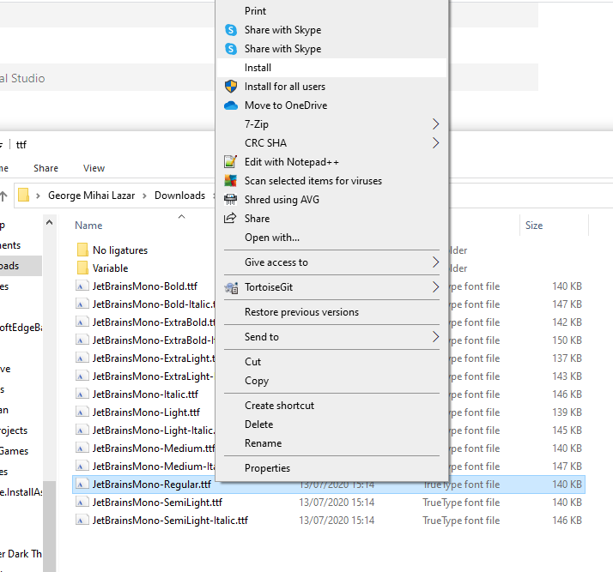Click the JetBrainsMono-Light.ttf file icon
This screenshot has height=572, width=613.
point(81,412)
